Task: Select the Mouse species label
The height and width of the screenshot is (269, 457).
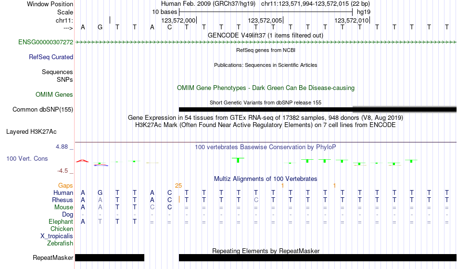Action: (63, 207)
